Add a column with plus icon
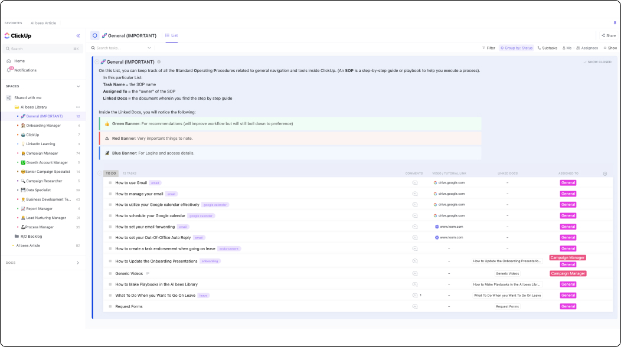This screenshot has width=621, height=347. 604,173
